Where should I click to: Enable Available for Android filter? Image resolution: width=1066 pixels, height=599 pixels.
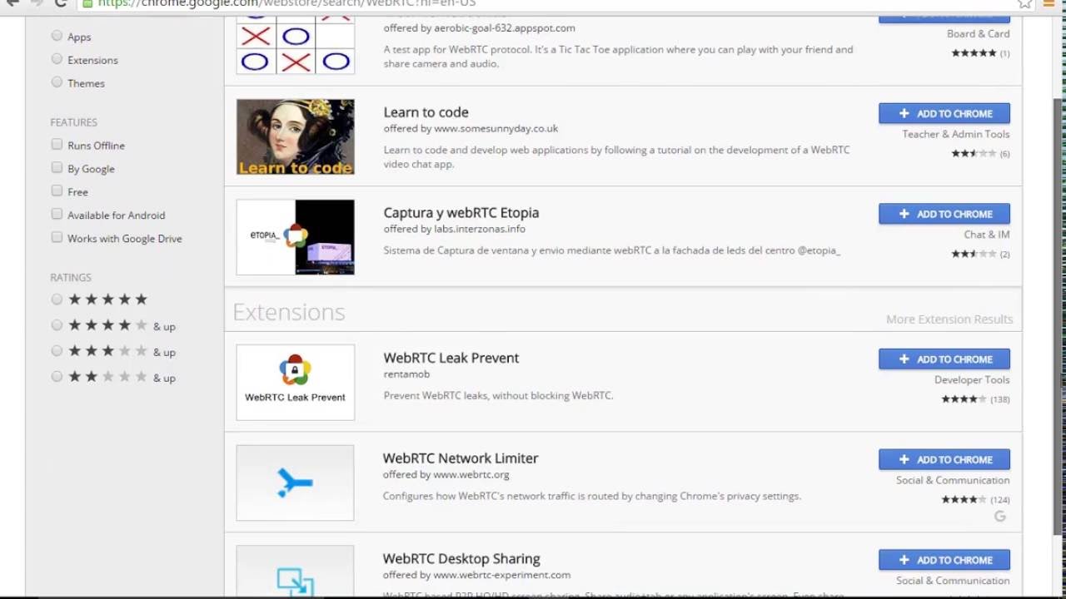click(57, 215)
